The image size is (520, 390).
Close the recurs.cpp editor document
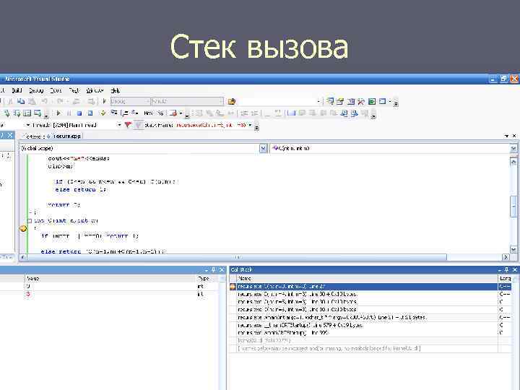click(514, 136)
